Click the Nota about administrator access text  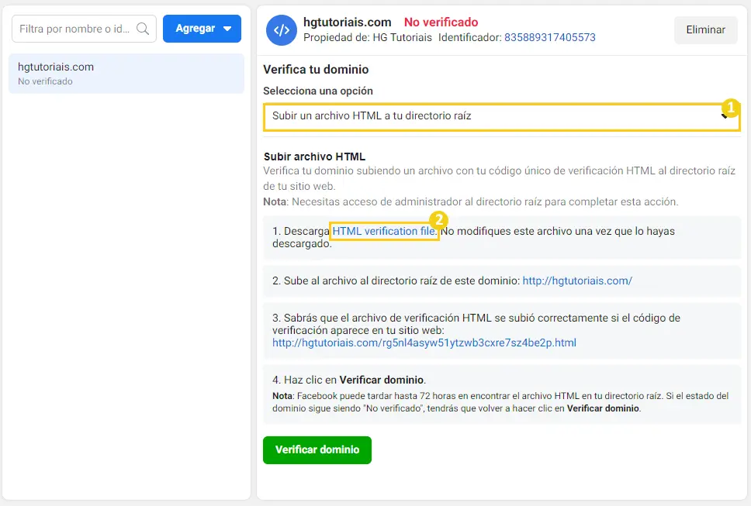[470, 201]
